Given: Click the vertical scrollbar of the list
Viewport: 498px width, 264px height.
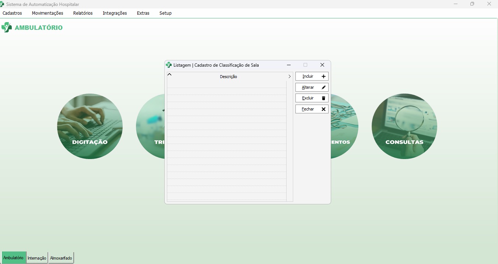Looking at the screenshot, I should coord(290,140).
